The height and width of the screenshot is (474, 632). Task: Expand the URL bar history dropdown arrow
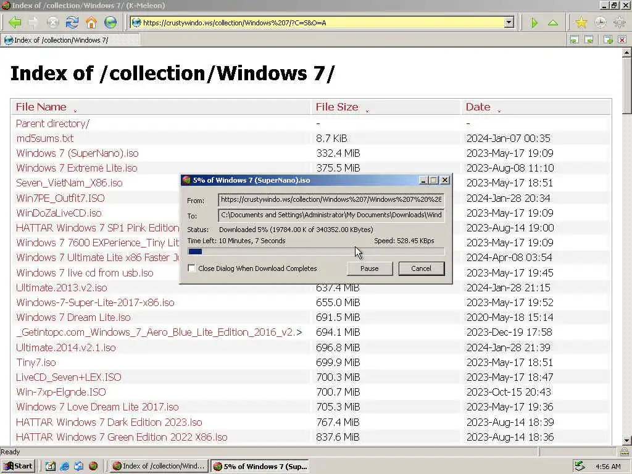click(x=509, y=23)
